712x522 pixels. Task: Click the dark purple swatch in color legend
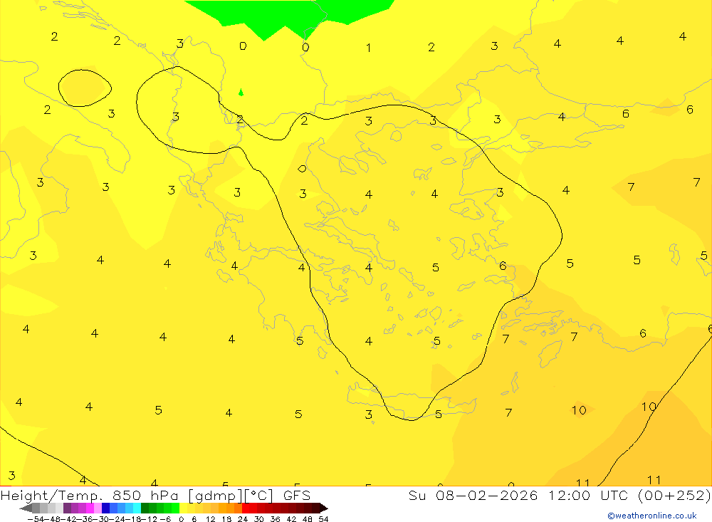click(67, 508)
